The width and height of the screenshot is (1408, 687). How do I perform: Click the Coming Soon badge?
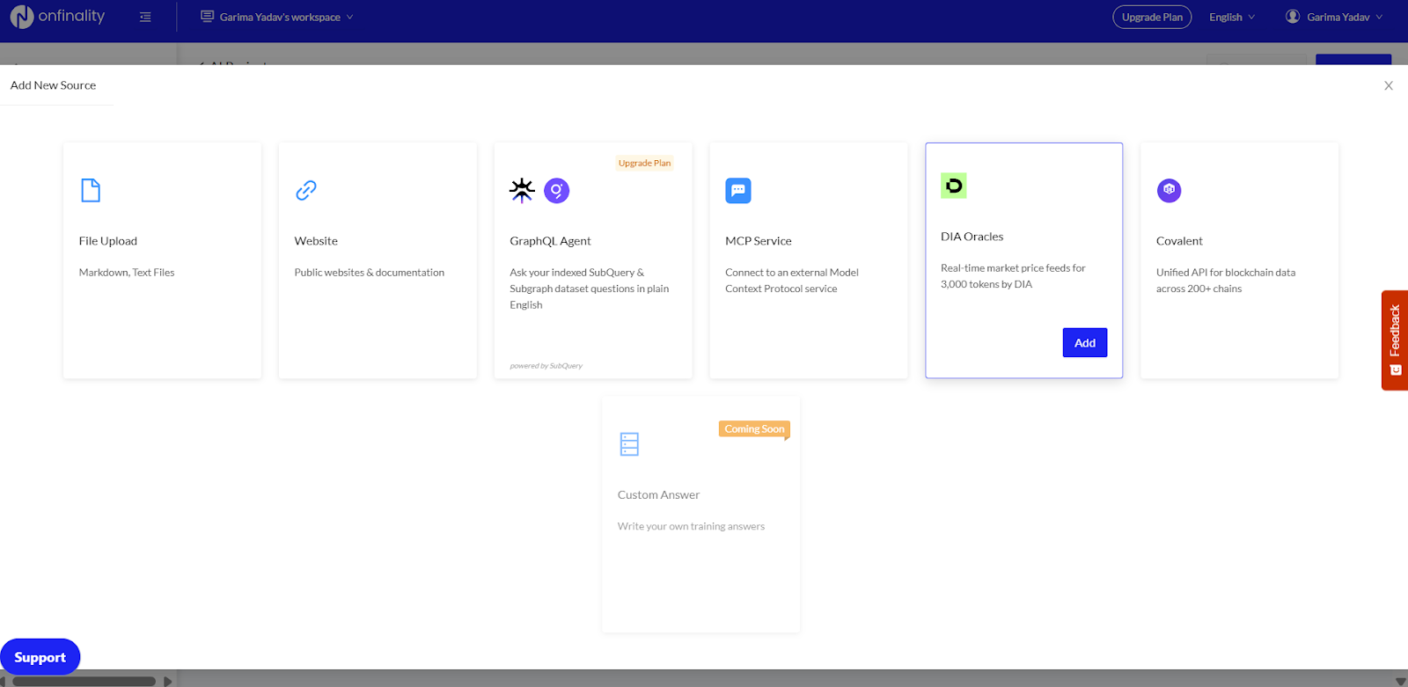click(754, 429)
